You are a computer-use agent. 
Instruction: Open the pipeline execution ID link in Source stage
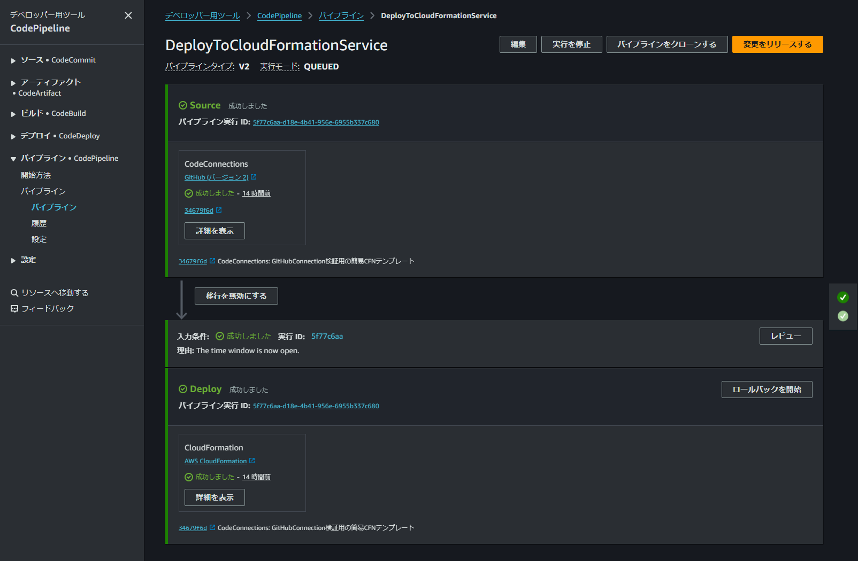(x=316, y=122)
